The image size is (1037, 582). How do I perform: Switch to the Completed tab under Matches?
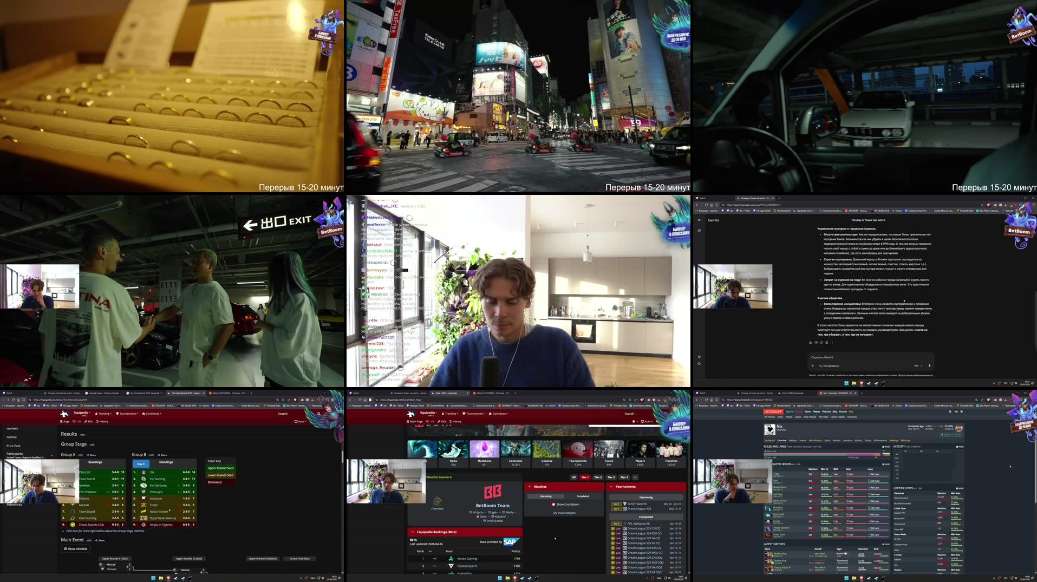(583, 496)
